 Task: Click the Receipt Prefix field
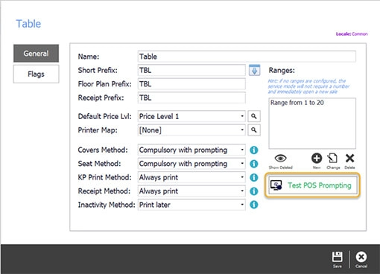pos(191,98)
